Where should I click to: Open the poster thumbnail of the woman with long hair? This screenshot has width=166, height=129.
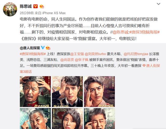(x=67, y=118)
